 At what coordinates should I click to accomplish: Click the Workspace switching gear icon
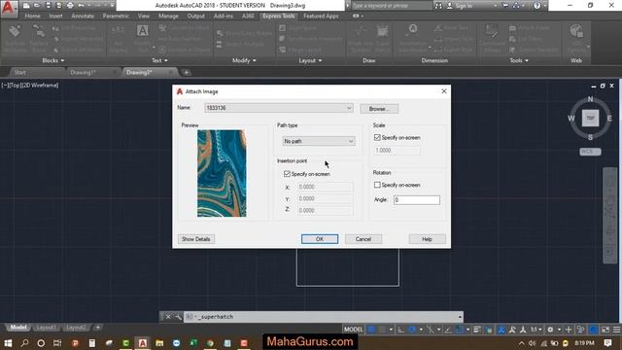click(550, 330)
